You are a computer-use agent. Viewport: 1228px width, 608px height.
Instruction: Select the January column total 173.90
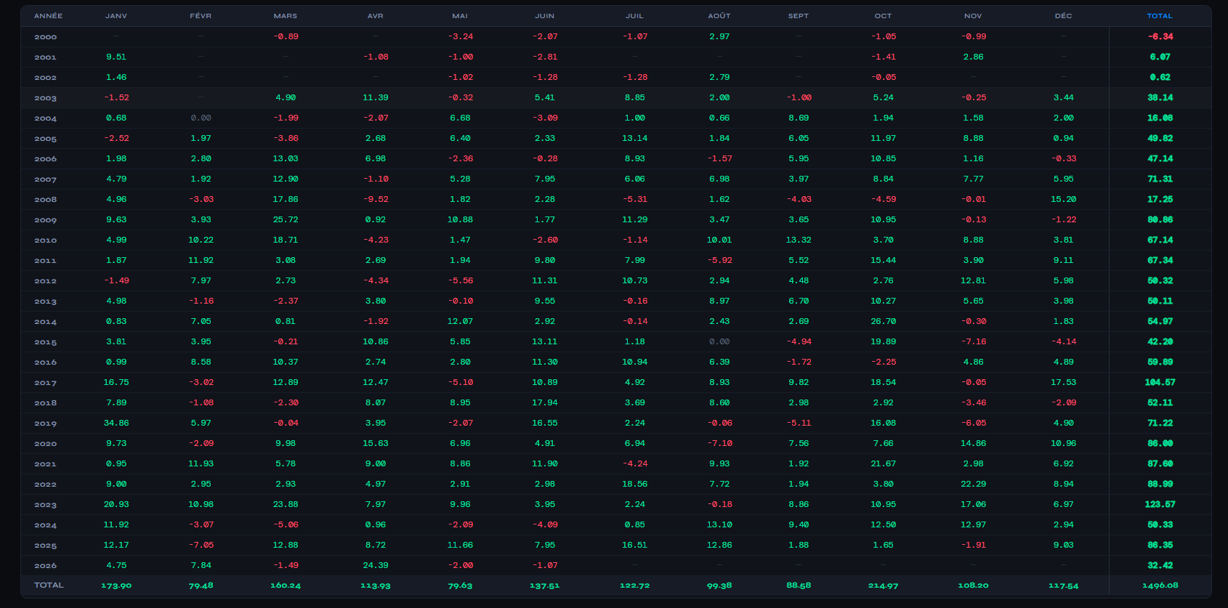click(x=116, y=585)
